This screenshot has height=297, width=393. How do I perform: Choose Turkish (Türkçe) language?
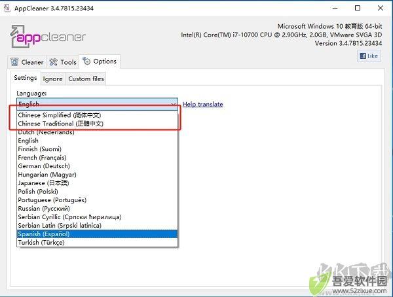coord(97,243)
